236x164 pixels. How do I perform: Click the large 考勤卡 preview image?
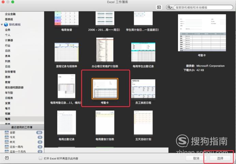[x=202, y=33]
